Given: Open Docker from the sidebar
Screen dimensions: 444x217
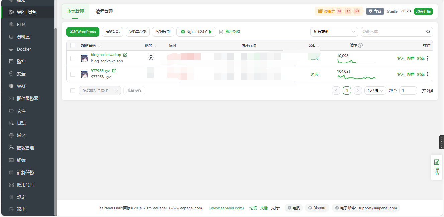Looking at the screenshot, I should tap(24, 49).
